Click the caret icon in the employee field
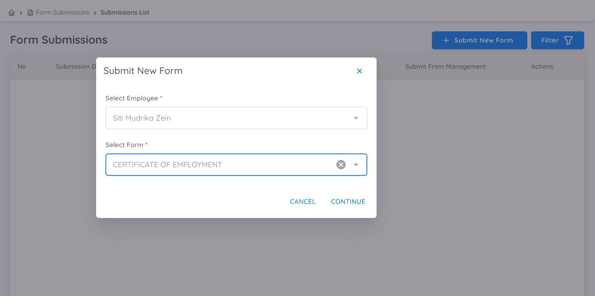This screenshot has height=296, width=595. click(356, 118)
